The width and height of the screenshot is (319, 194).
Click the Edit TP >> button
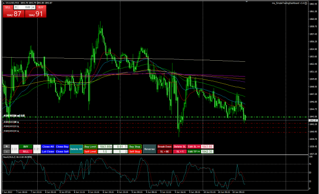[x=194, y=152]
